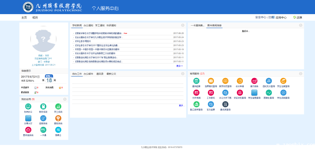Image resolution: width=315 pixels, height=150 pixels.
Task: Collapse the 待办工作 panel
Action: pyautogui.click(x=183, y=74)
